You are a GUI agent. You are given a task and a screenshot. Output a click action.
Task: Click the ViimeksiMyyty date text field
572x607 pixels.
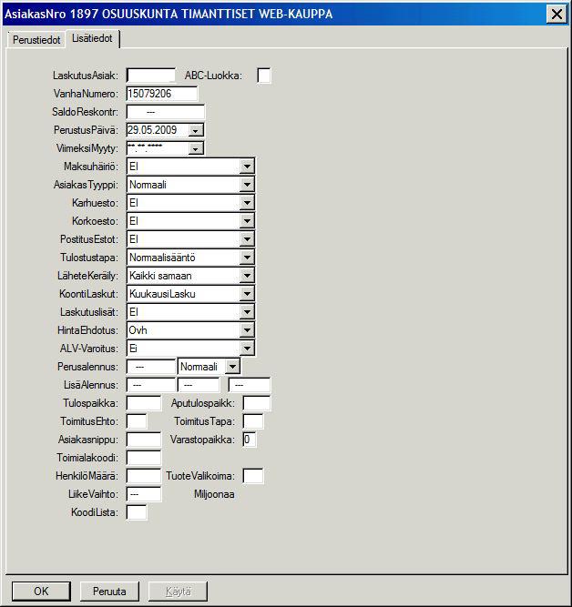157,148
